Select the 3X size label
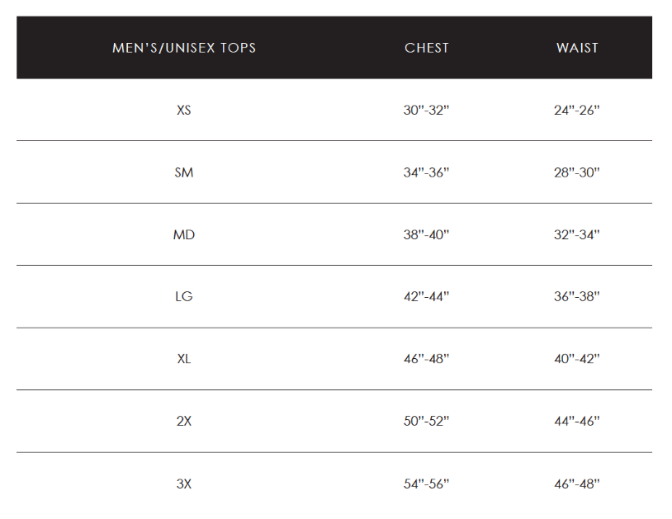This screenshot has height=519, width=672. coord(184,484)
